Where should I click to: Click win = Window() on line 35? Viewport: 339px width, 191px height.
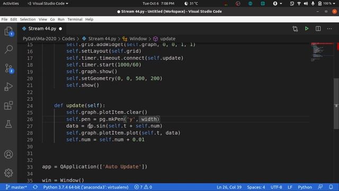tap(63, 180)
